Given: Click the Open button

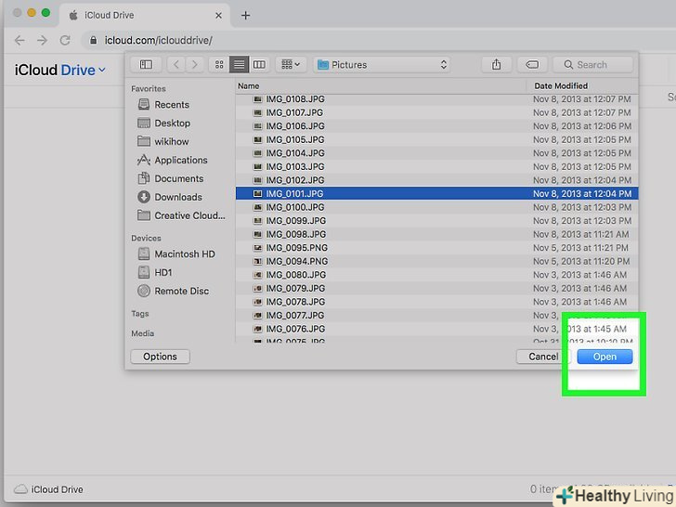Looking at the screenshot, I should (604, 357).
